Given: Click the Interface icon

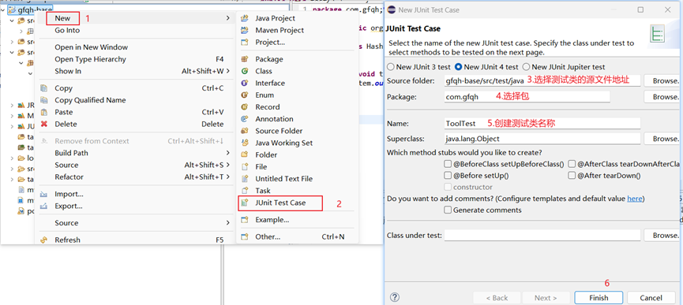Looking at the screenshot, I should [245, 83].
